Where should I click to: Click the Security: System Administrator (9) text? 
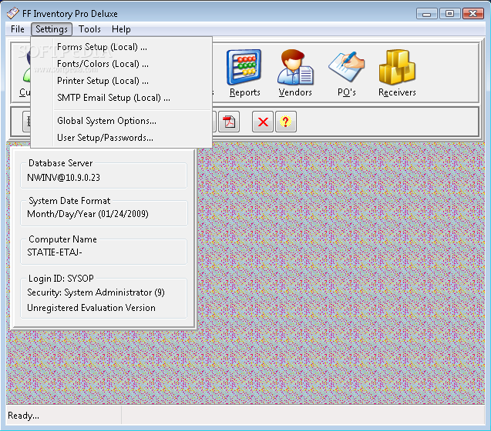click(x=96, y=292)
